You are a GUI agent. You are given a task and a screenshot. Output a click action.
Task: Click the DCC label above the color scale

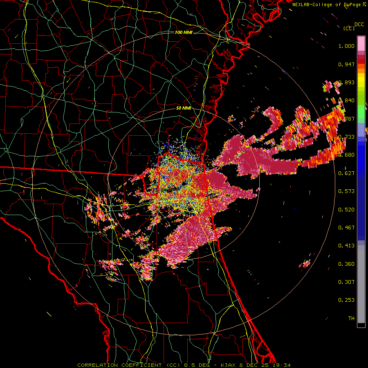point(359,25)
